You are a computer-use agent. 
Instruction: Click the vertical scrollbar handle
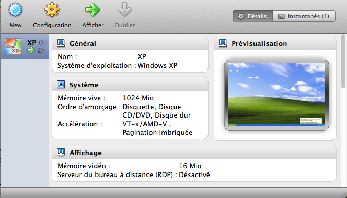tap(343, 61)
